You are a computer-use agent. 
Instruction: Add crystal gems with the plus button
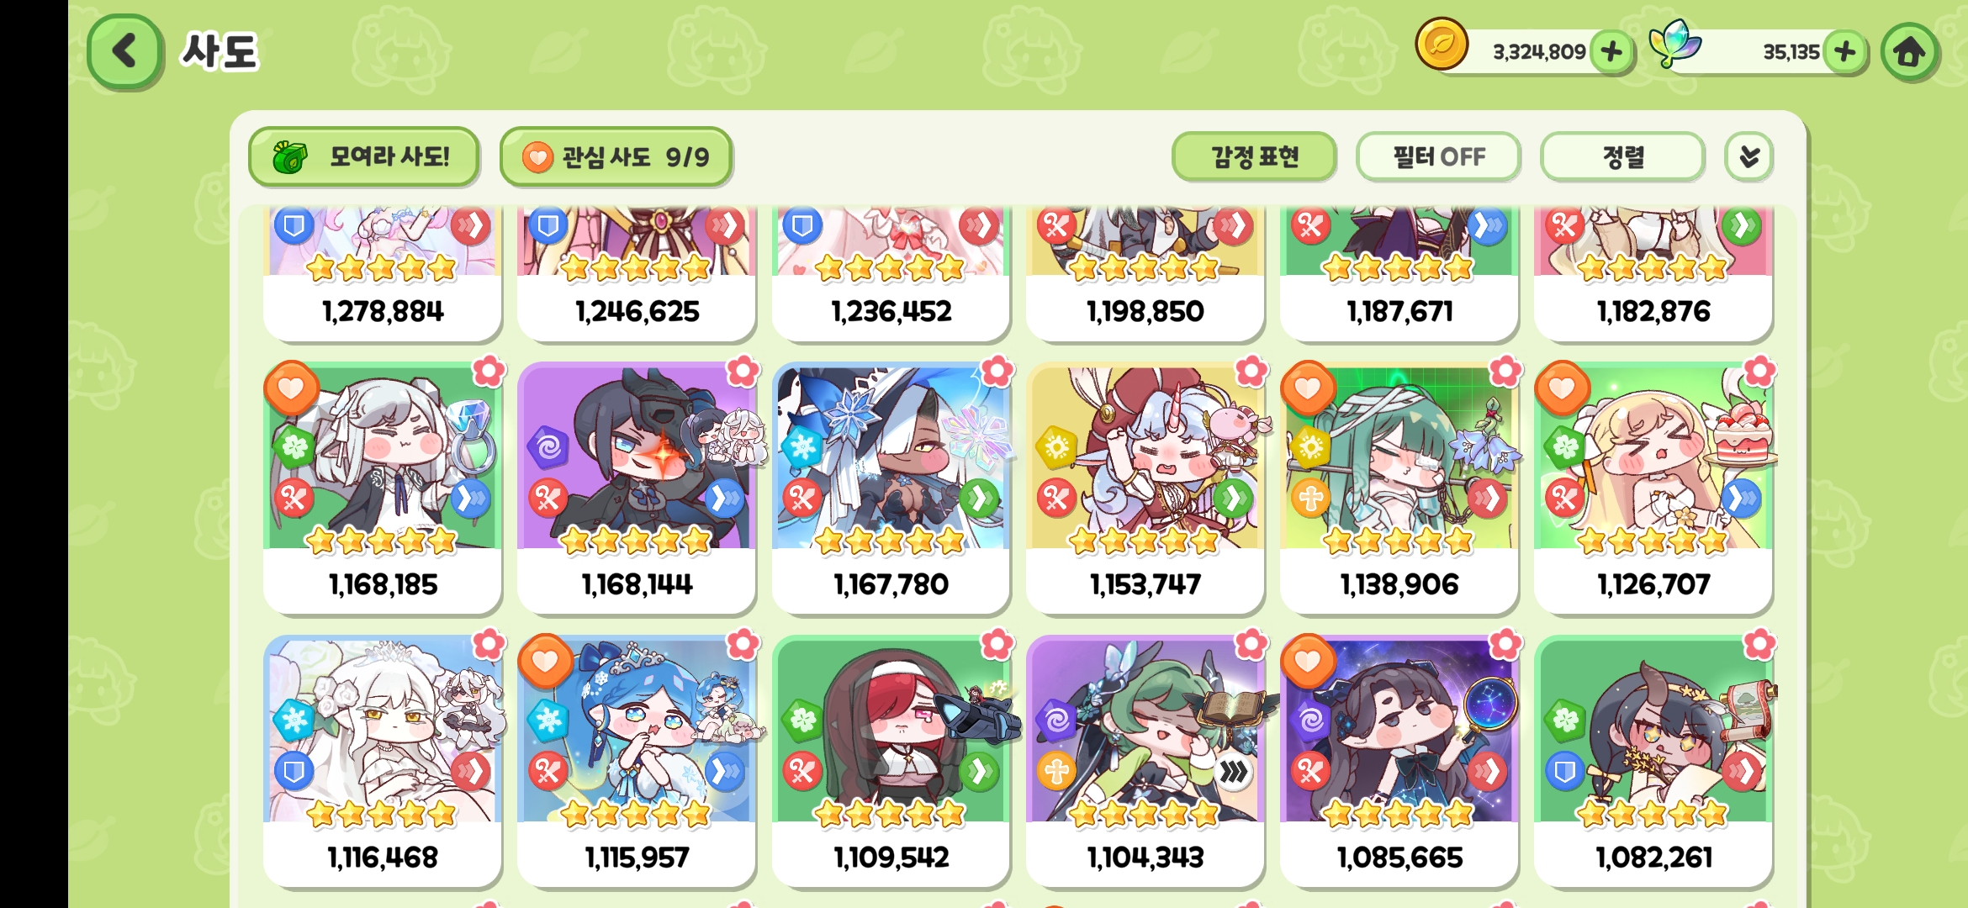click(1844, 52)
